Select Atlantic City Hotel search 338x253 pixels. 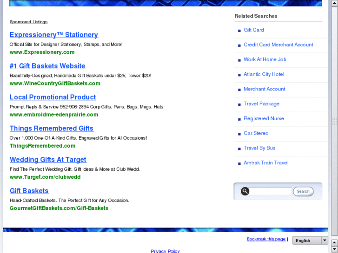tap(264, 74)
